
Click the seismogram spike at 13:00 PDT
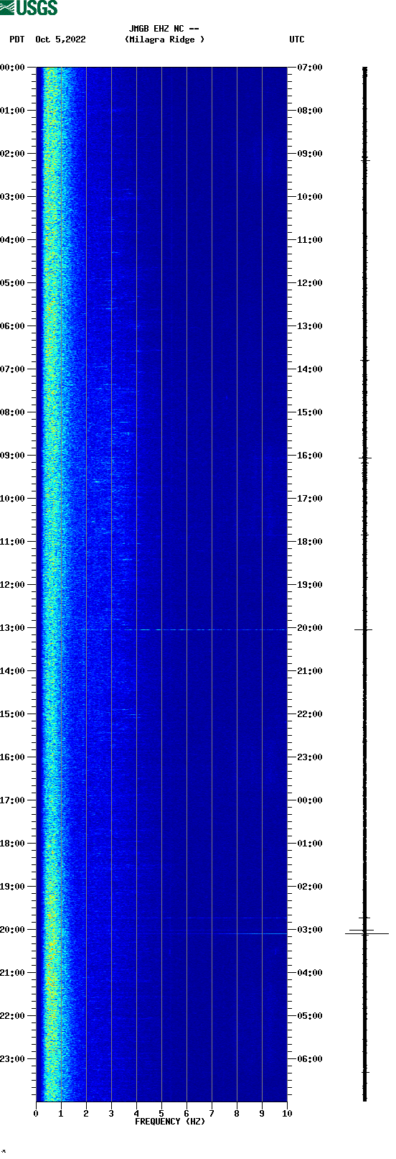click(364, 629)
